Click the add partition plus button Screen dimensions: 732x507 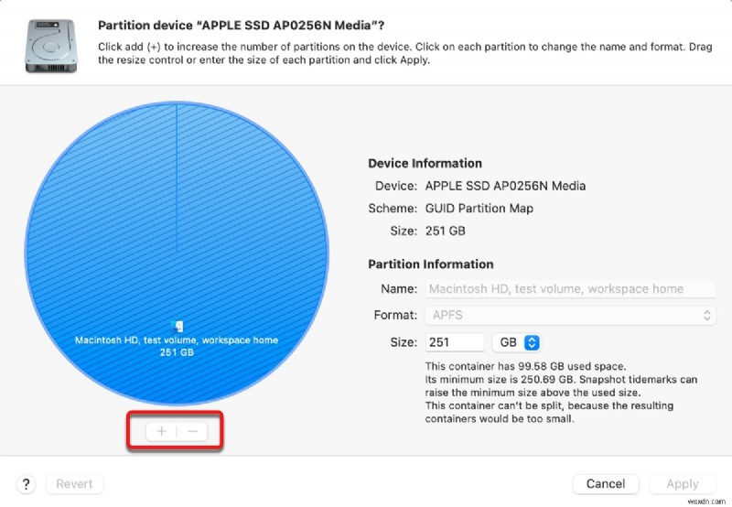pyautogui.click(x=162, y=430)
